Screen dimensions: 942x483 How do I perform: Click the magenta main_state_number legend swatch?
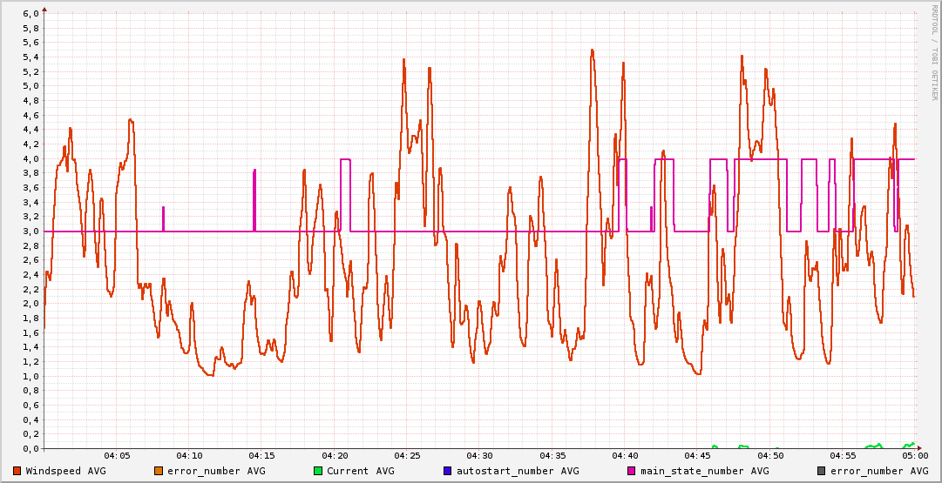[x=632, y=471]
